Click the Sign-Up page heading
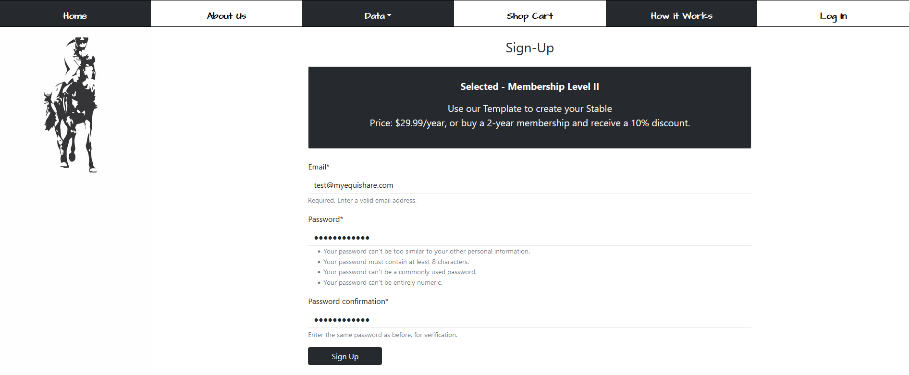The height and width of the screenshot is (375, 910). pyautogui.click(x=529, y=48)
